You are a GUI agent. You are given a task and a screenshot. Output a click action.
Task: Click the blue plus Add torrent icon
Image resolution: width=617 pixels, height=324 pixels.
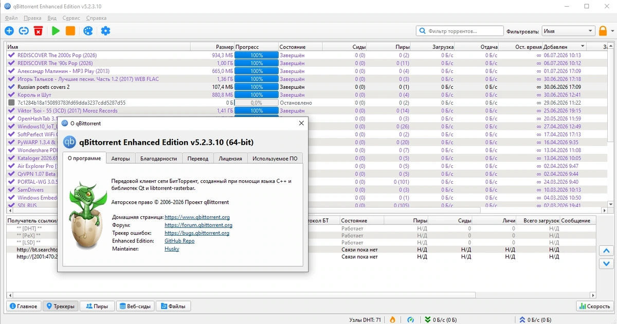(9, 31)
